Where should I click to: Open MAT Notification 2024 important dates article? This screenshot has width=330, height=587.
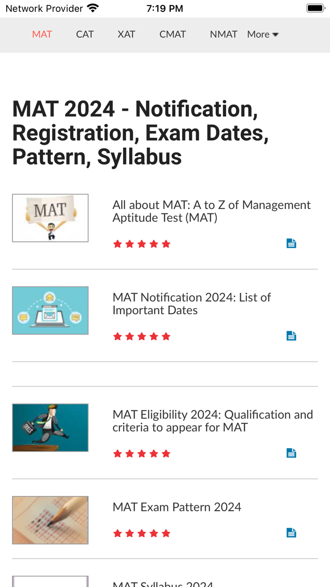click(x=191, y=304)
